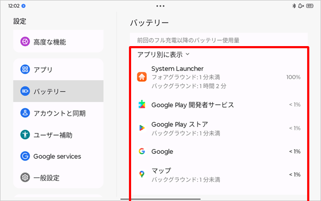
Task: Click the マップ pin icon
Action: 142,174
